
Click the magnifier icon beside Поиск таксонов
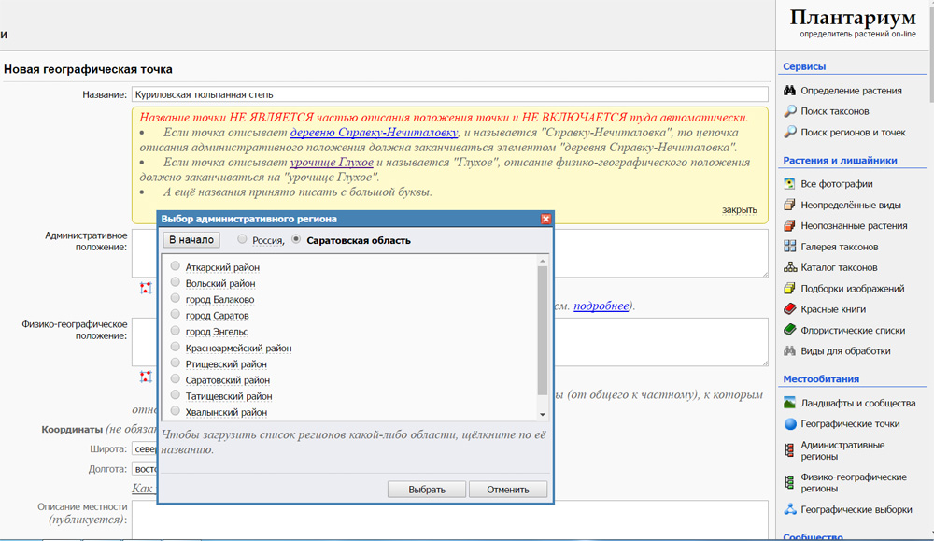tap(789, 111)
